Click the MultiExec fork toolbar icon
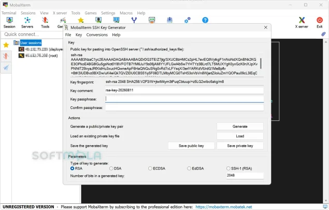 coord(134,20)
